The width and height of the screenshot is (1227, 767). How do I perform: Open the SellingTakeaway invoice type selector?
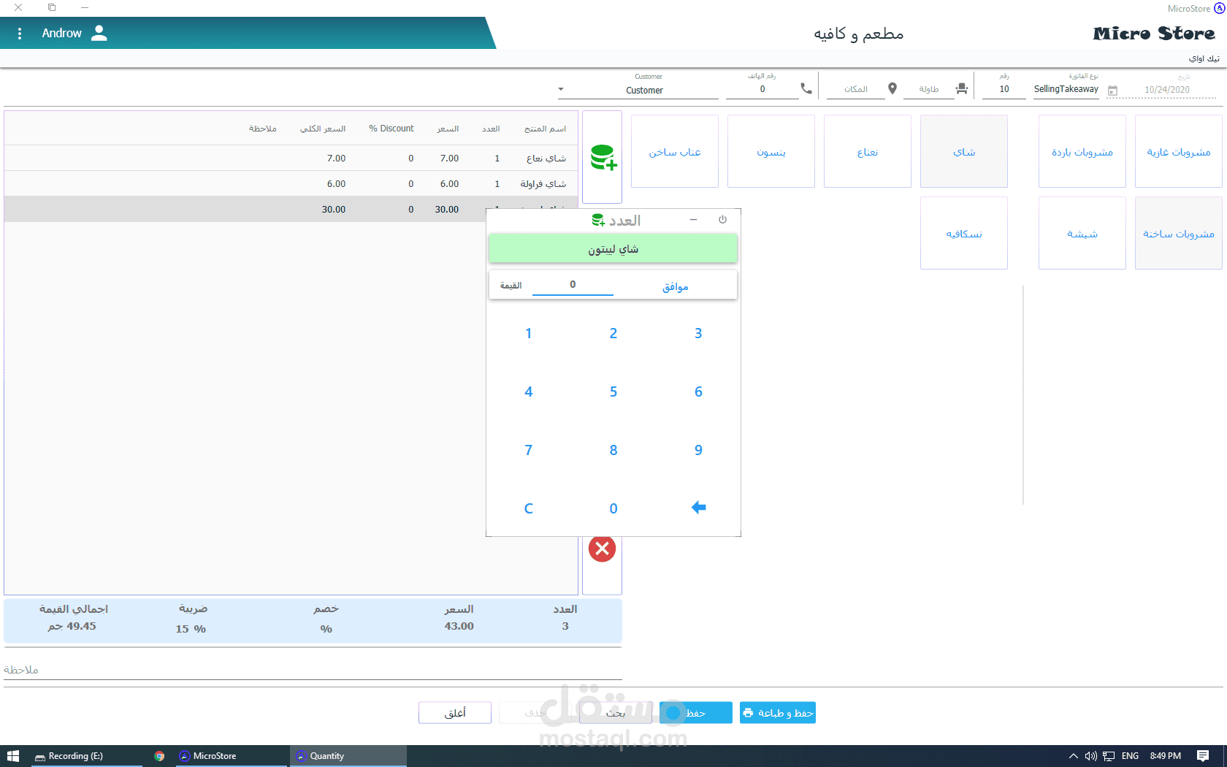coord(1066,89)
